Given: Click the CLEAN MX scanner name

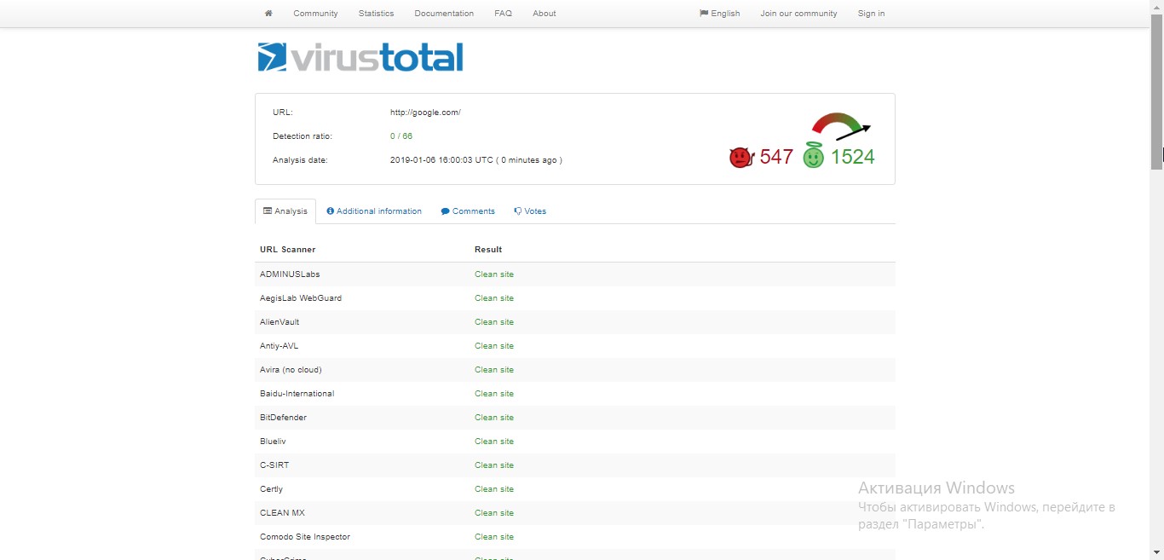Looking at the screenshot, I should (x=282, y=513).
